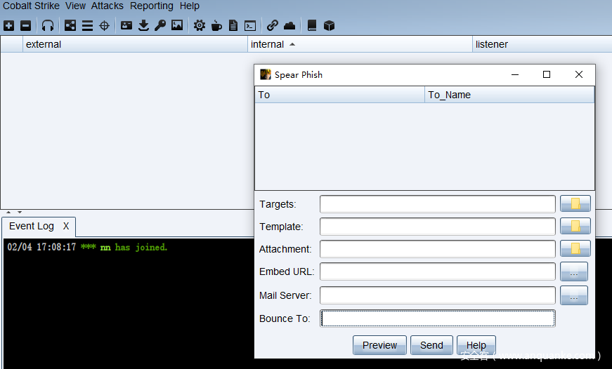Open downloaded files arrow icon
Viewport: 612px width, 369px height.
click(x=143, y=26)
